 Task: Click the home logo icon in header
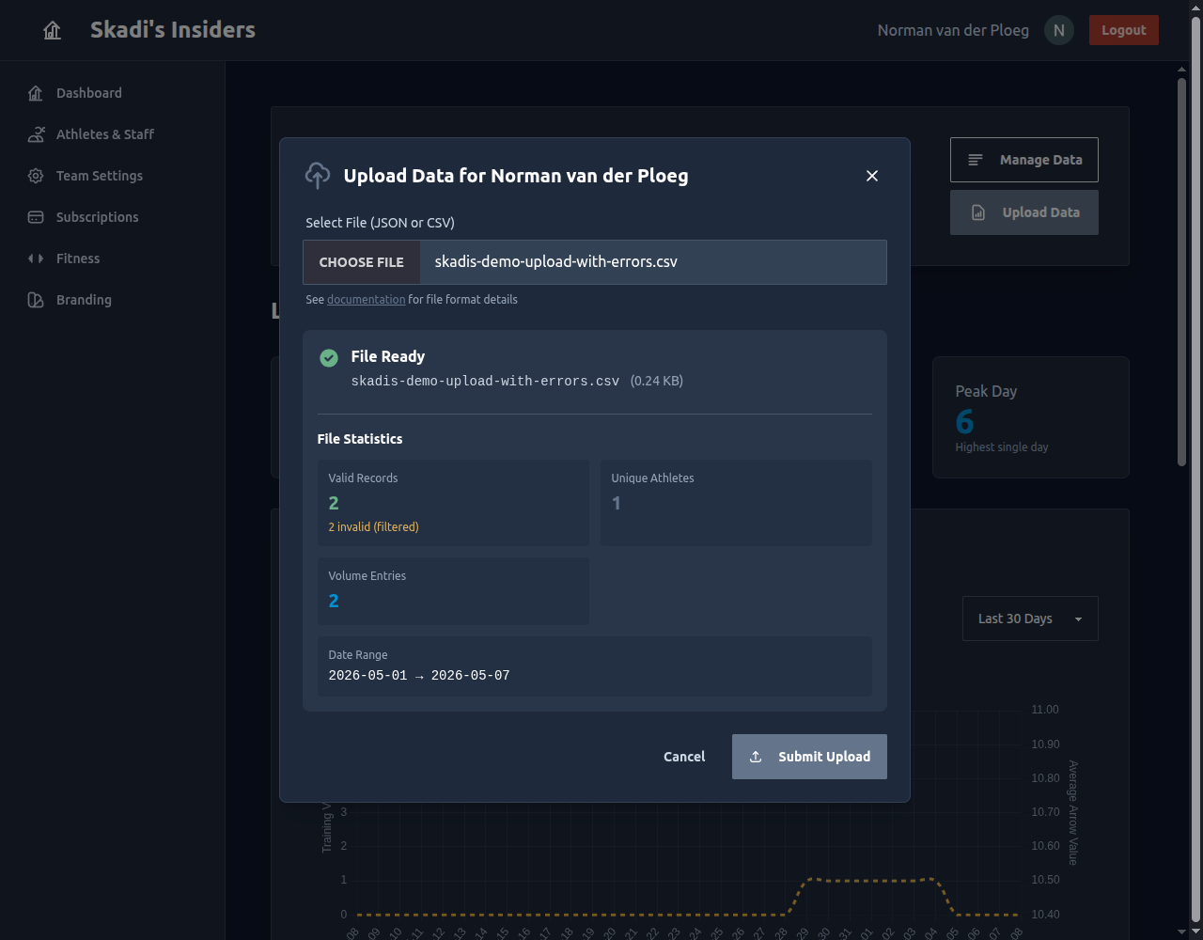point(53,30)
